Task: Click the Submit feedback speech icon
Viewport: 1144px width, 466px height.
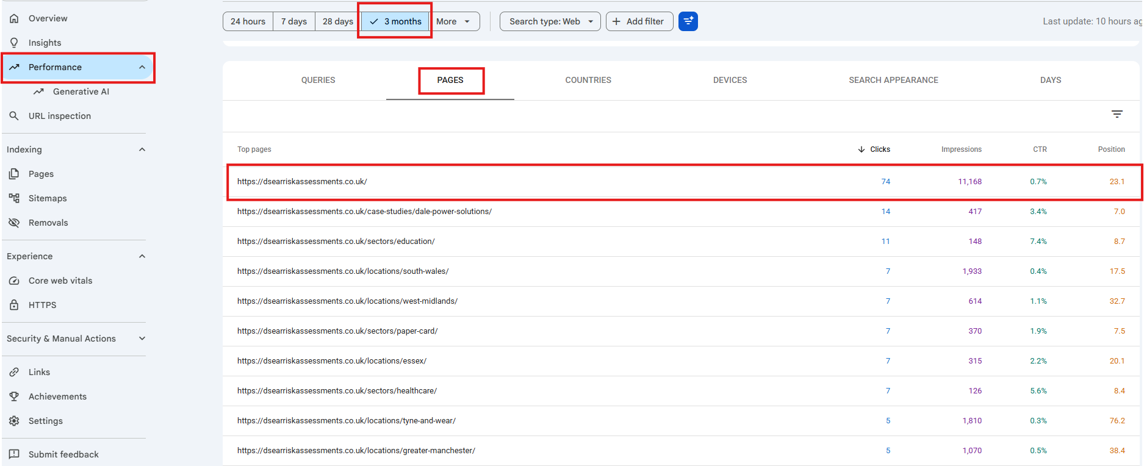Action: coord(14,454)
